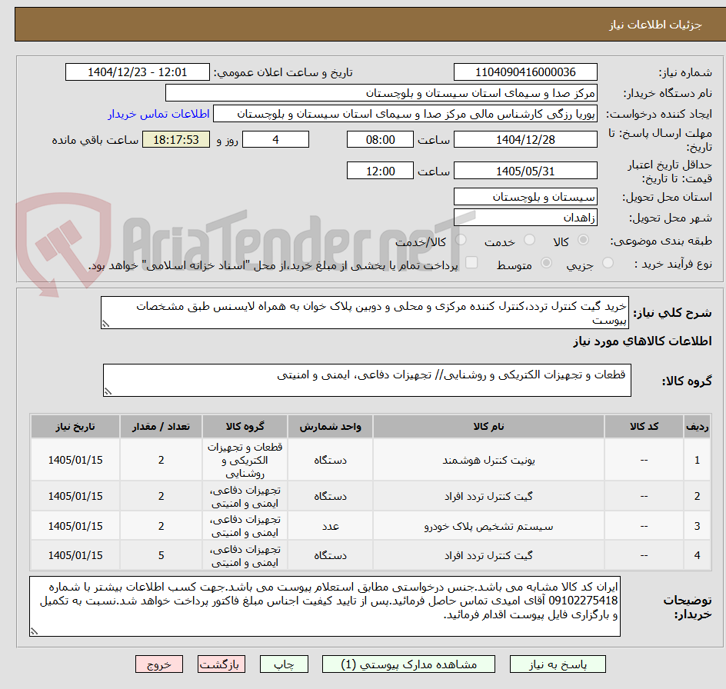
Task: Click the delivery city field زاهدان
Action: (x=525, y=217)
